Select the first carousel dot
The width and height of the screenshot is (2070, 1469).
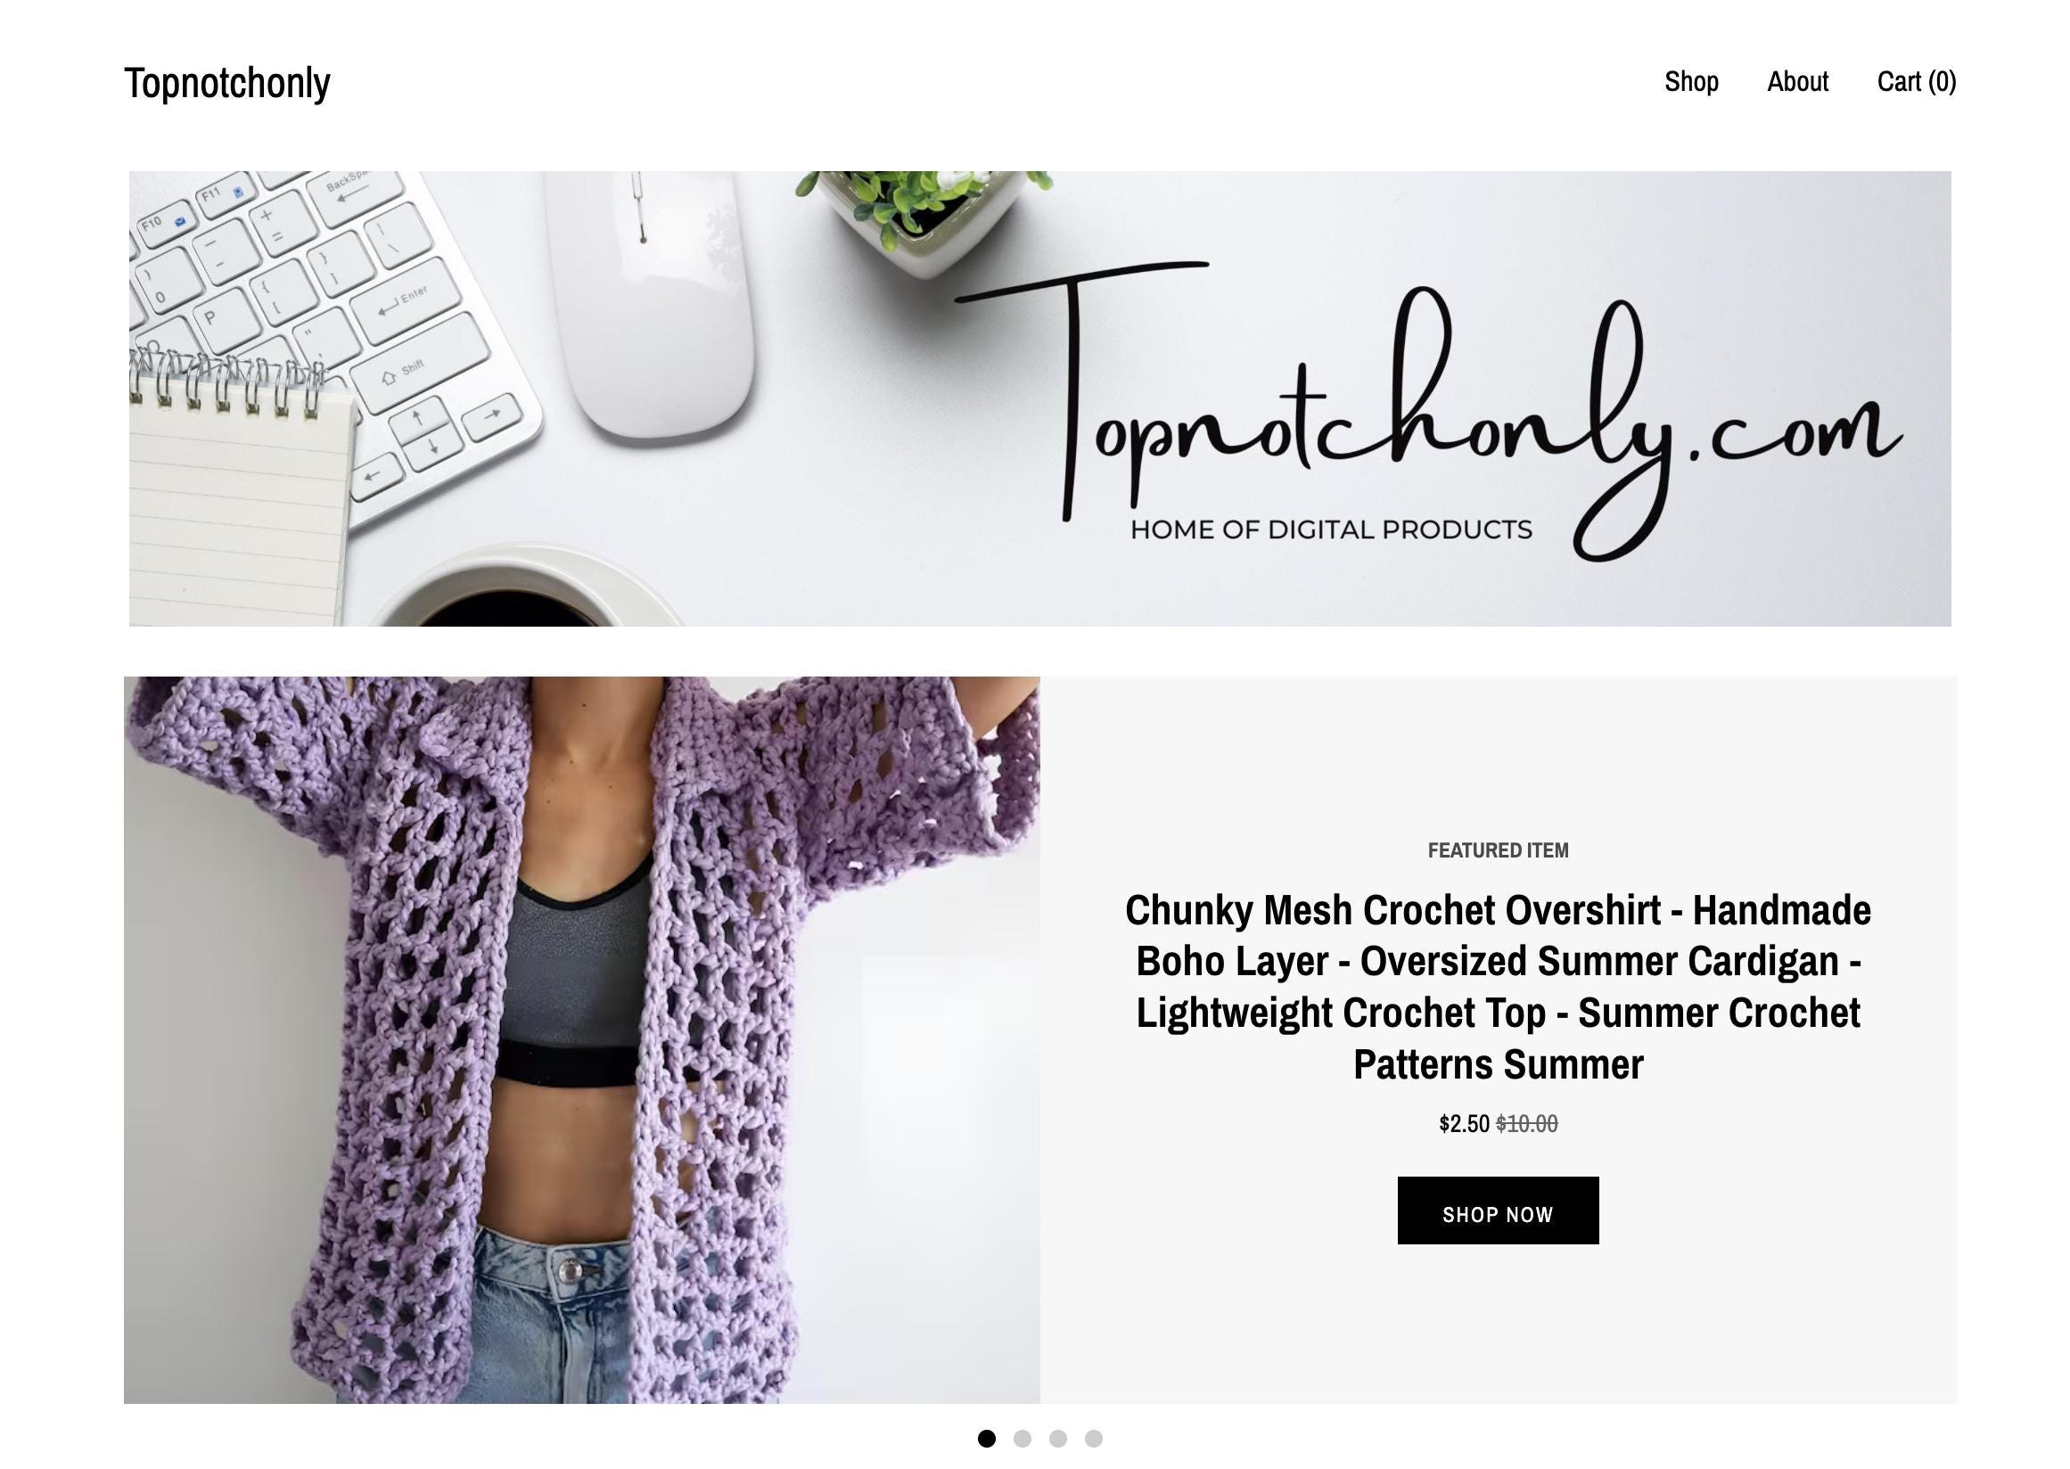click(x=986, y=1438)
